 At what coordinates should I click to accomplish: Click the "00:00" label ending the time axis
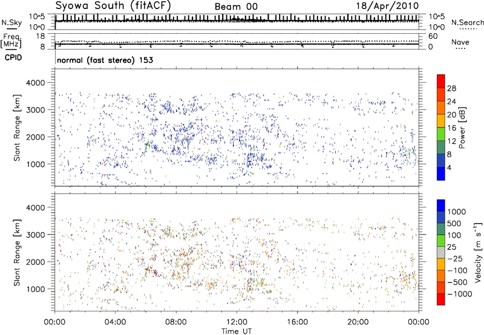pos(419,322)
